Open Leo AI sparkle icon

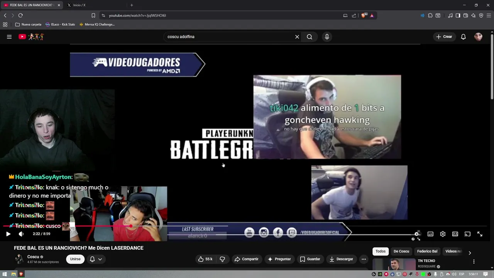[473, 15]
